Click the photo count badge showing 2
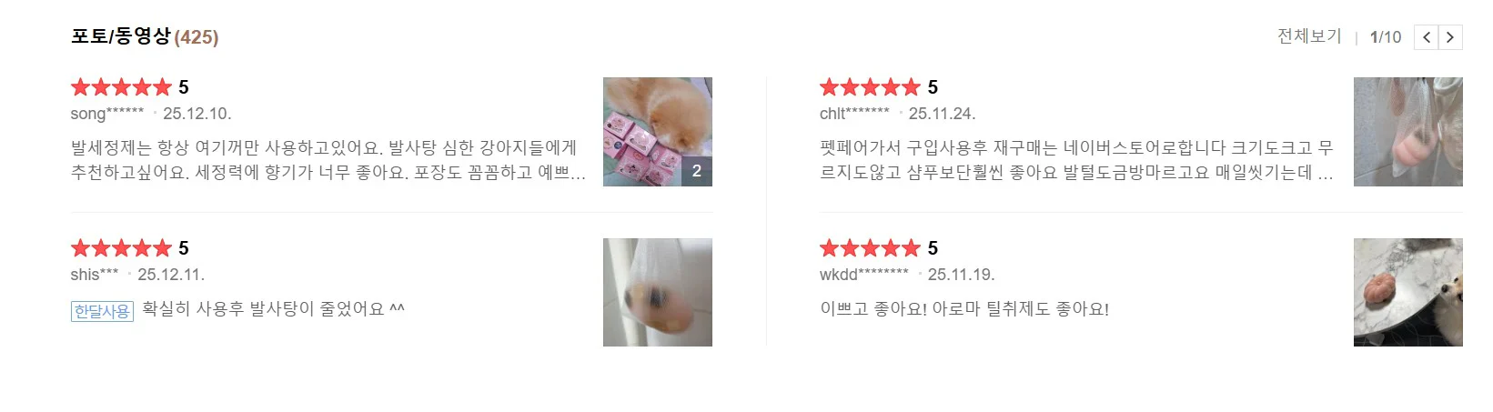Image resolution: width=1493 pixels, height=412 pixels. pos(697,171)
